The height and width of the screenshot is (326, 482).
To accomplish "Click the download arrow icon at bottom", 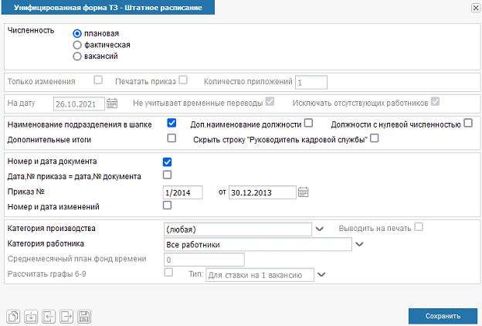I will coord(31,317).
